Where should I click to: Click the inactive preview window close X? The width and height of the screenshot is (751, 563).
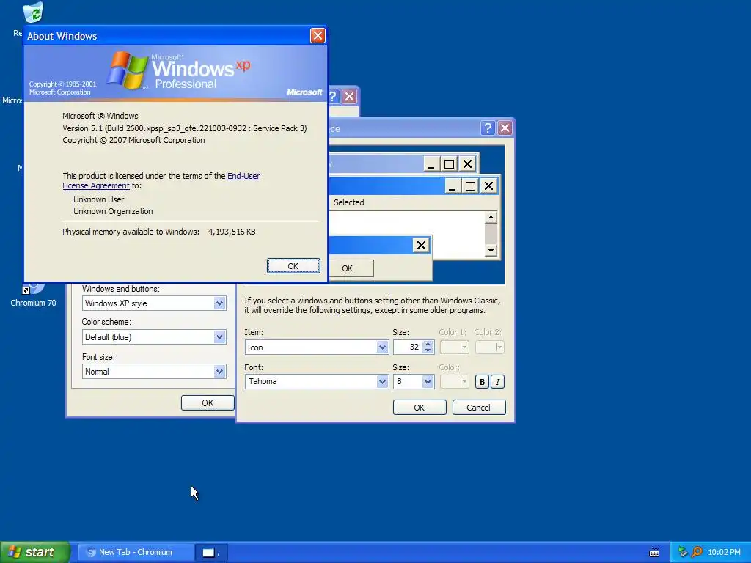click(x=467, y=164)
